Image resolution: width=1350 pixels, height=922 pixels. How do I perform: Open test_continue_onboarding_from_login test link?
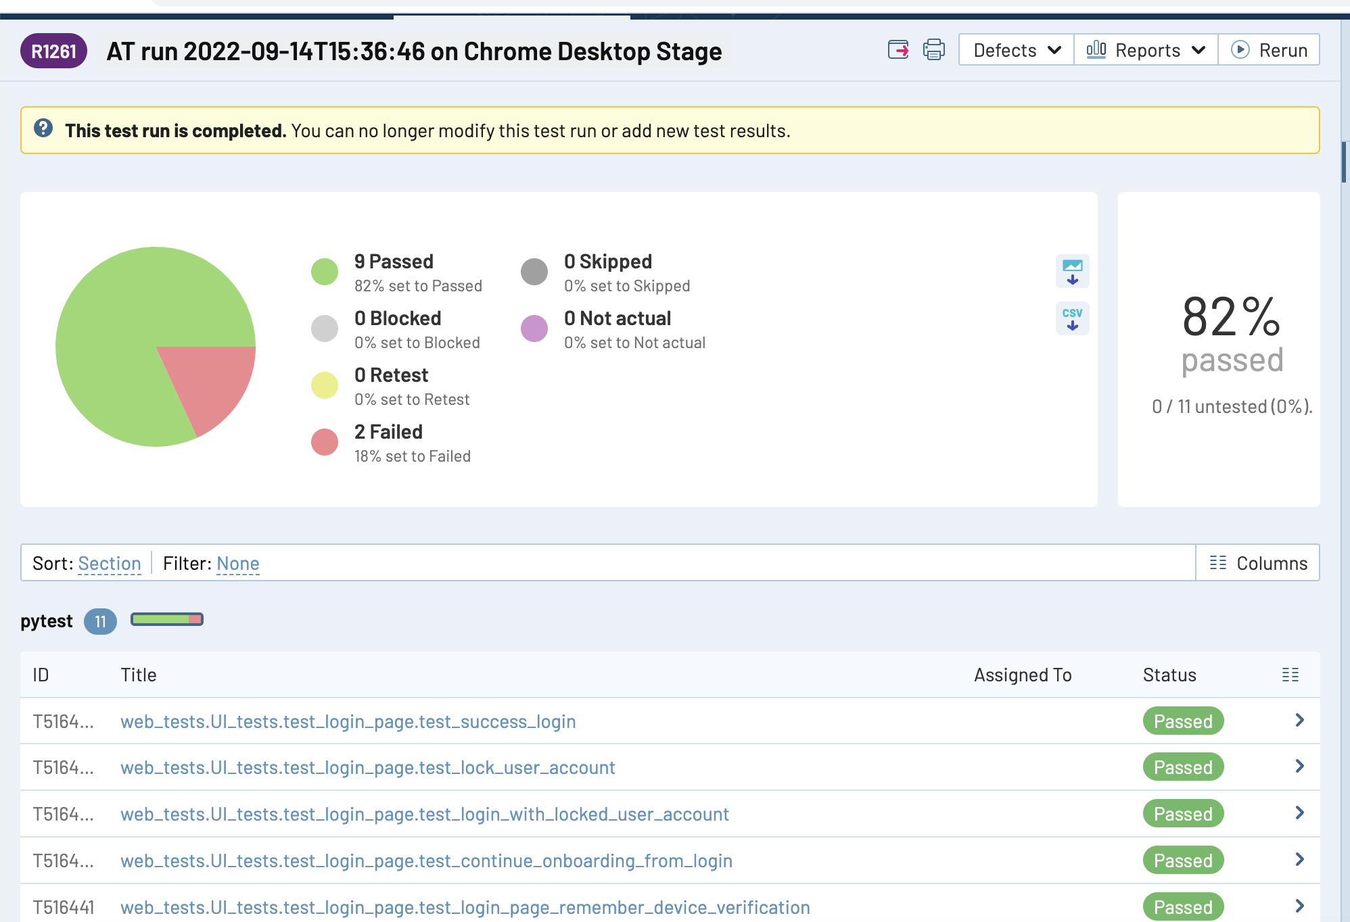(x=426, y=861)
